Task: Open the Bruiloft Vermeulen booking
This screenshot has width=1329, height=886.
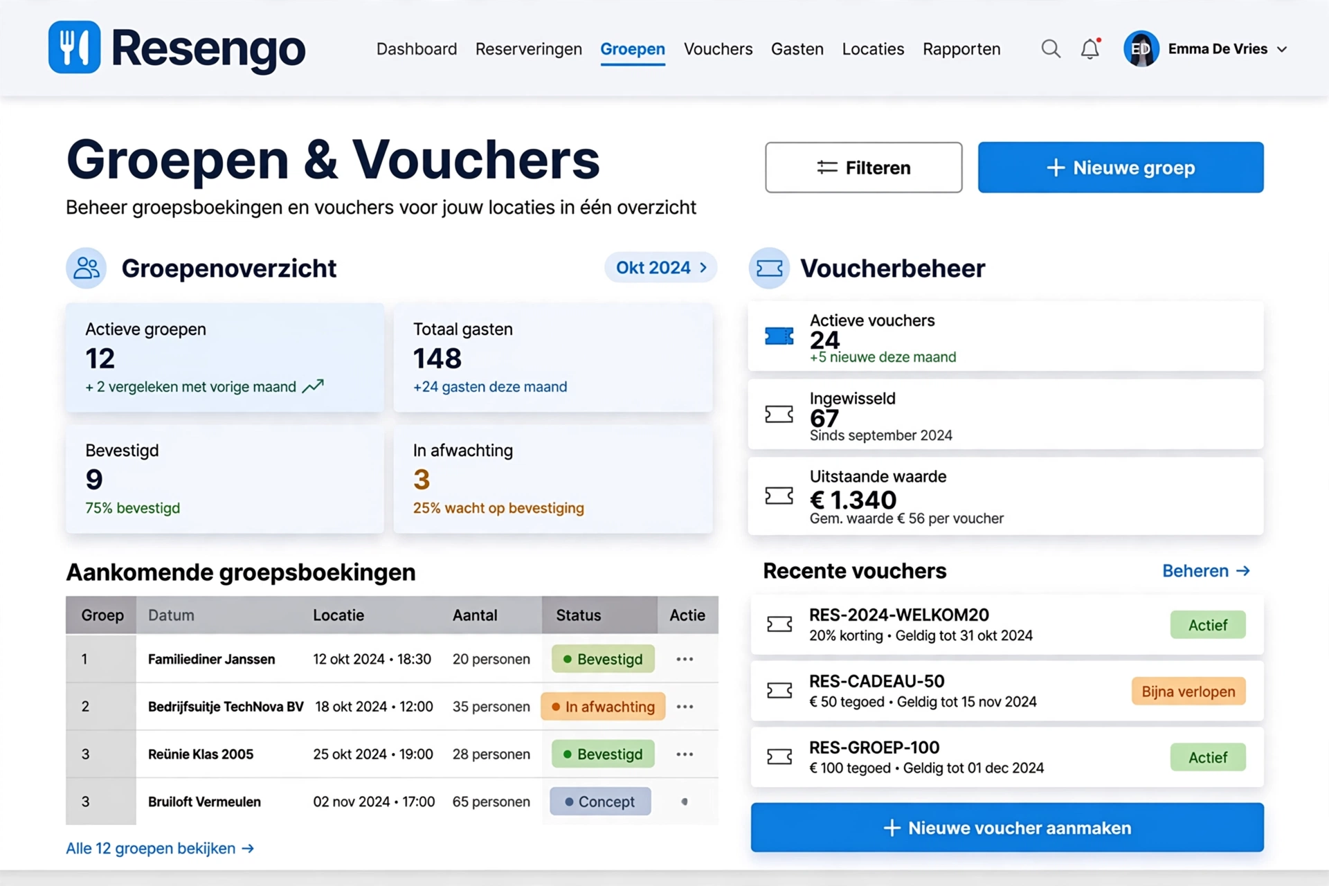Action: coord(204,802)
